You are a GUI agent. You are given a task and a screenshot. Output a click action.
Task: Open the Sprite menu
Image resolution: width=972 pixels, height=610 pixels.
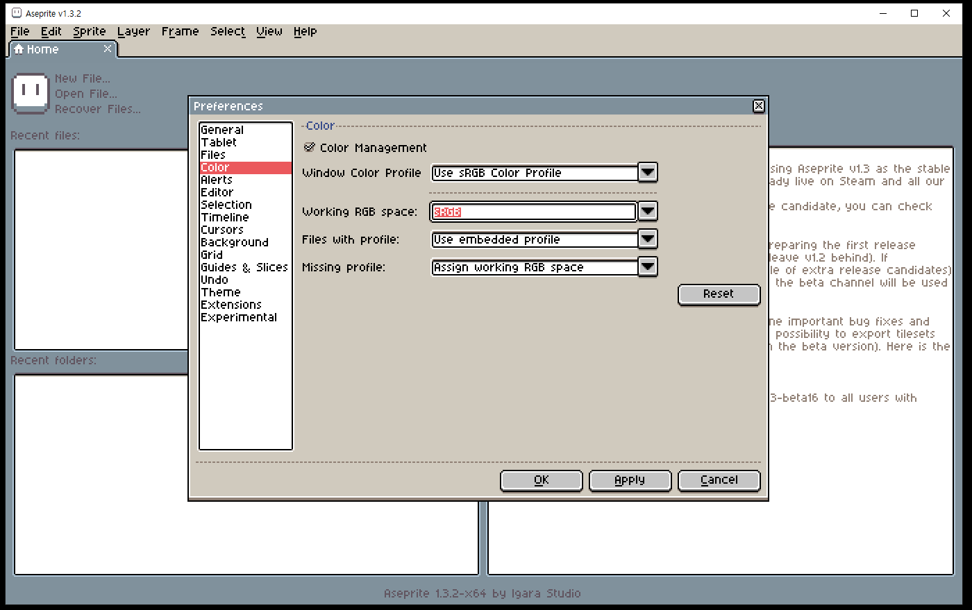[x=90, y=31]
